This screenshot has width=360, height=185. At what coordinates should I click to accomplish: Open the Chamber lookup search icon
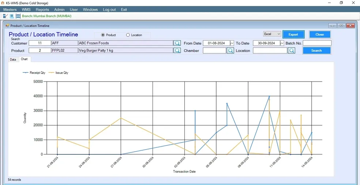pyautogui.click(x=230, y=51)
